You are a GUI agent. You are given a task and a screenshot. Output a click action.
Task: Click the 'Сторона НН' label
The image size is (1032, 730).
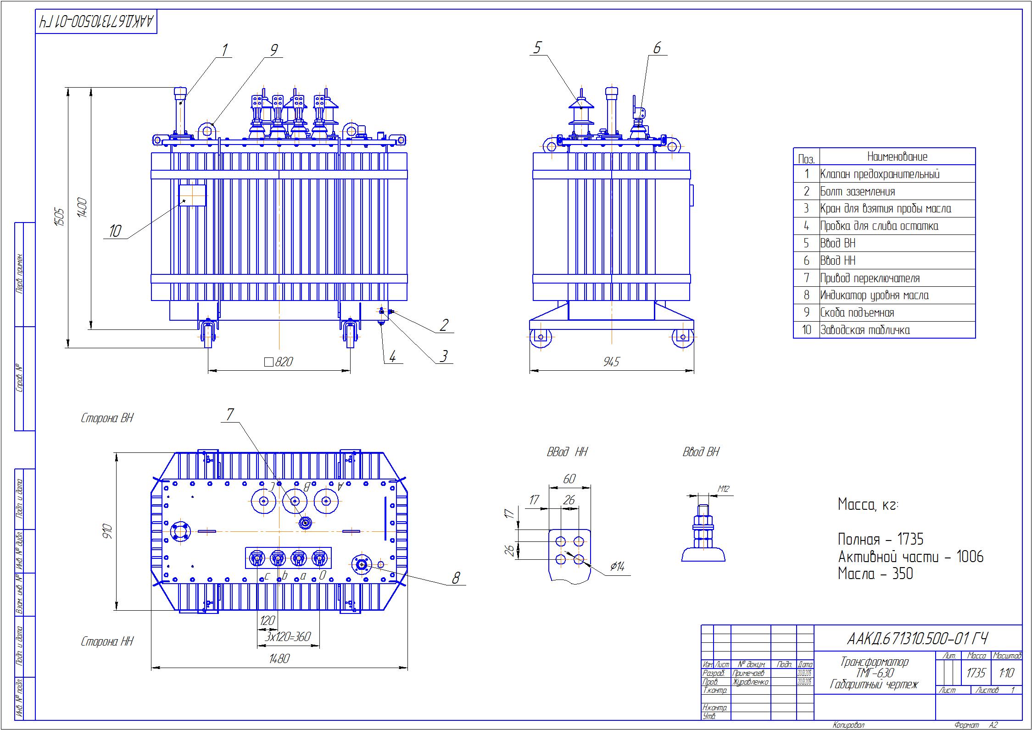107,641
